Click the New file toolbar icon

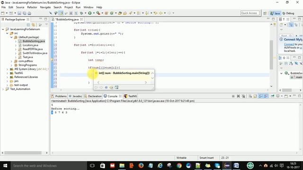pyautogui.click(x=3, y=13)
